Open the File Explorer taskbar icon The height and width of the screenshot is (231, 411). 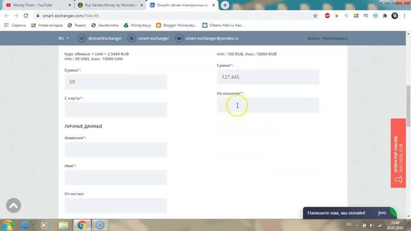(63, 225)
